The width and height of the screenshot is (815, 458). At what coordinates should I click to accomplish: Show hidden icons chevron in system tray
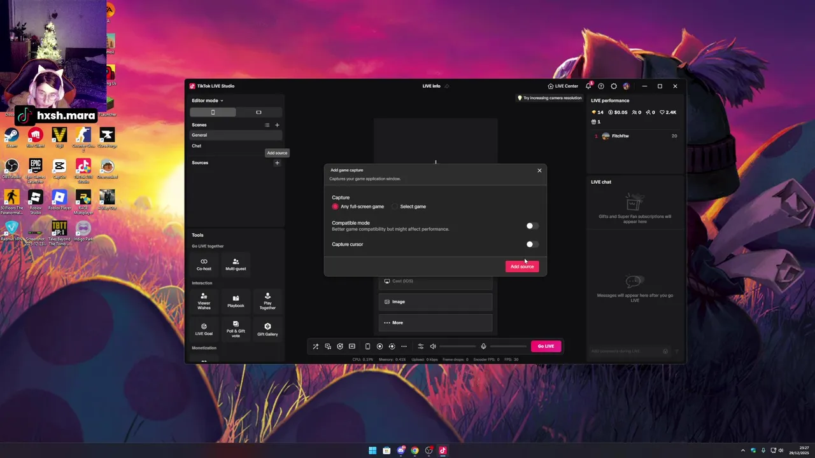tap(742, 450)
